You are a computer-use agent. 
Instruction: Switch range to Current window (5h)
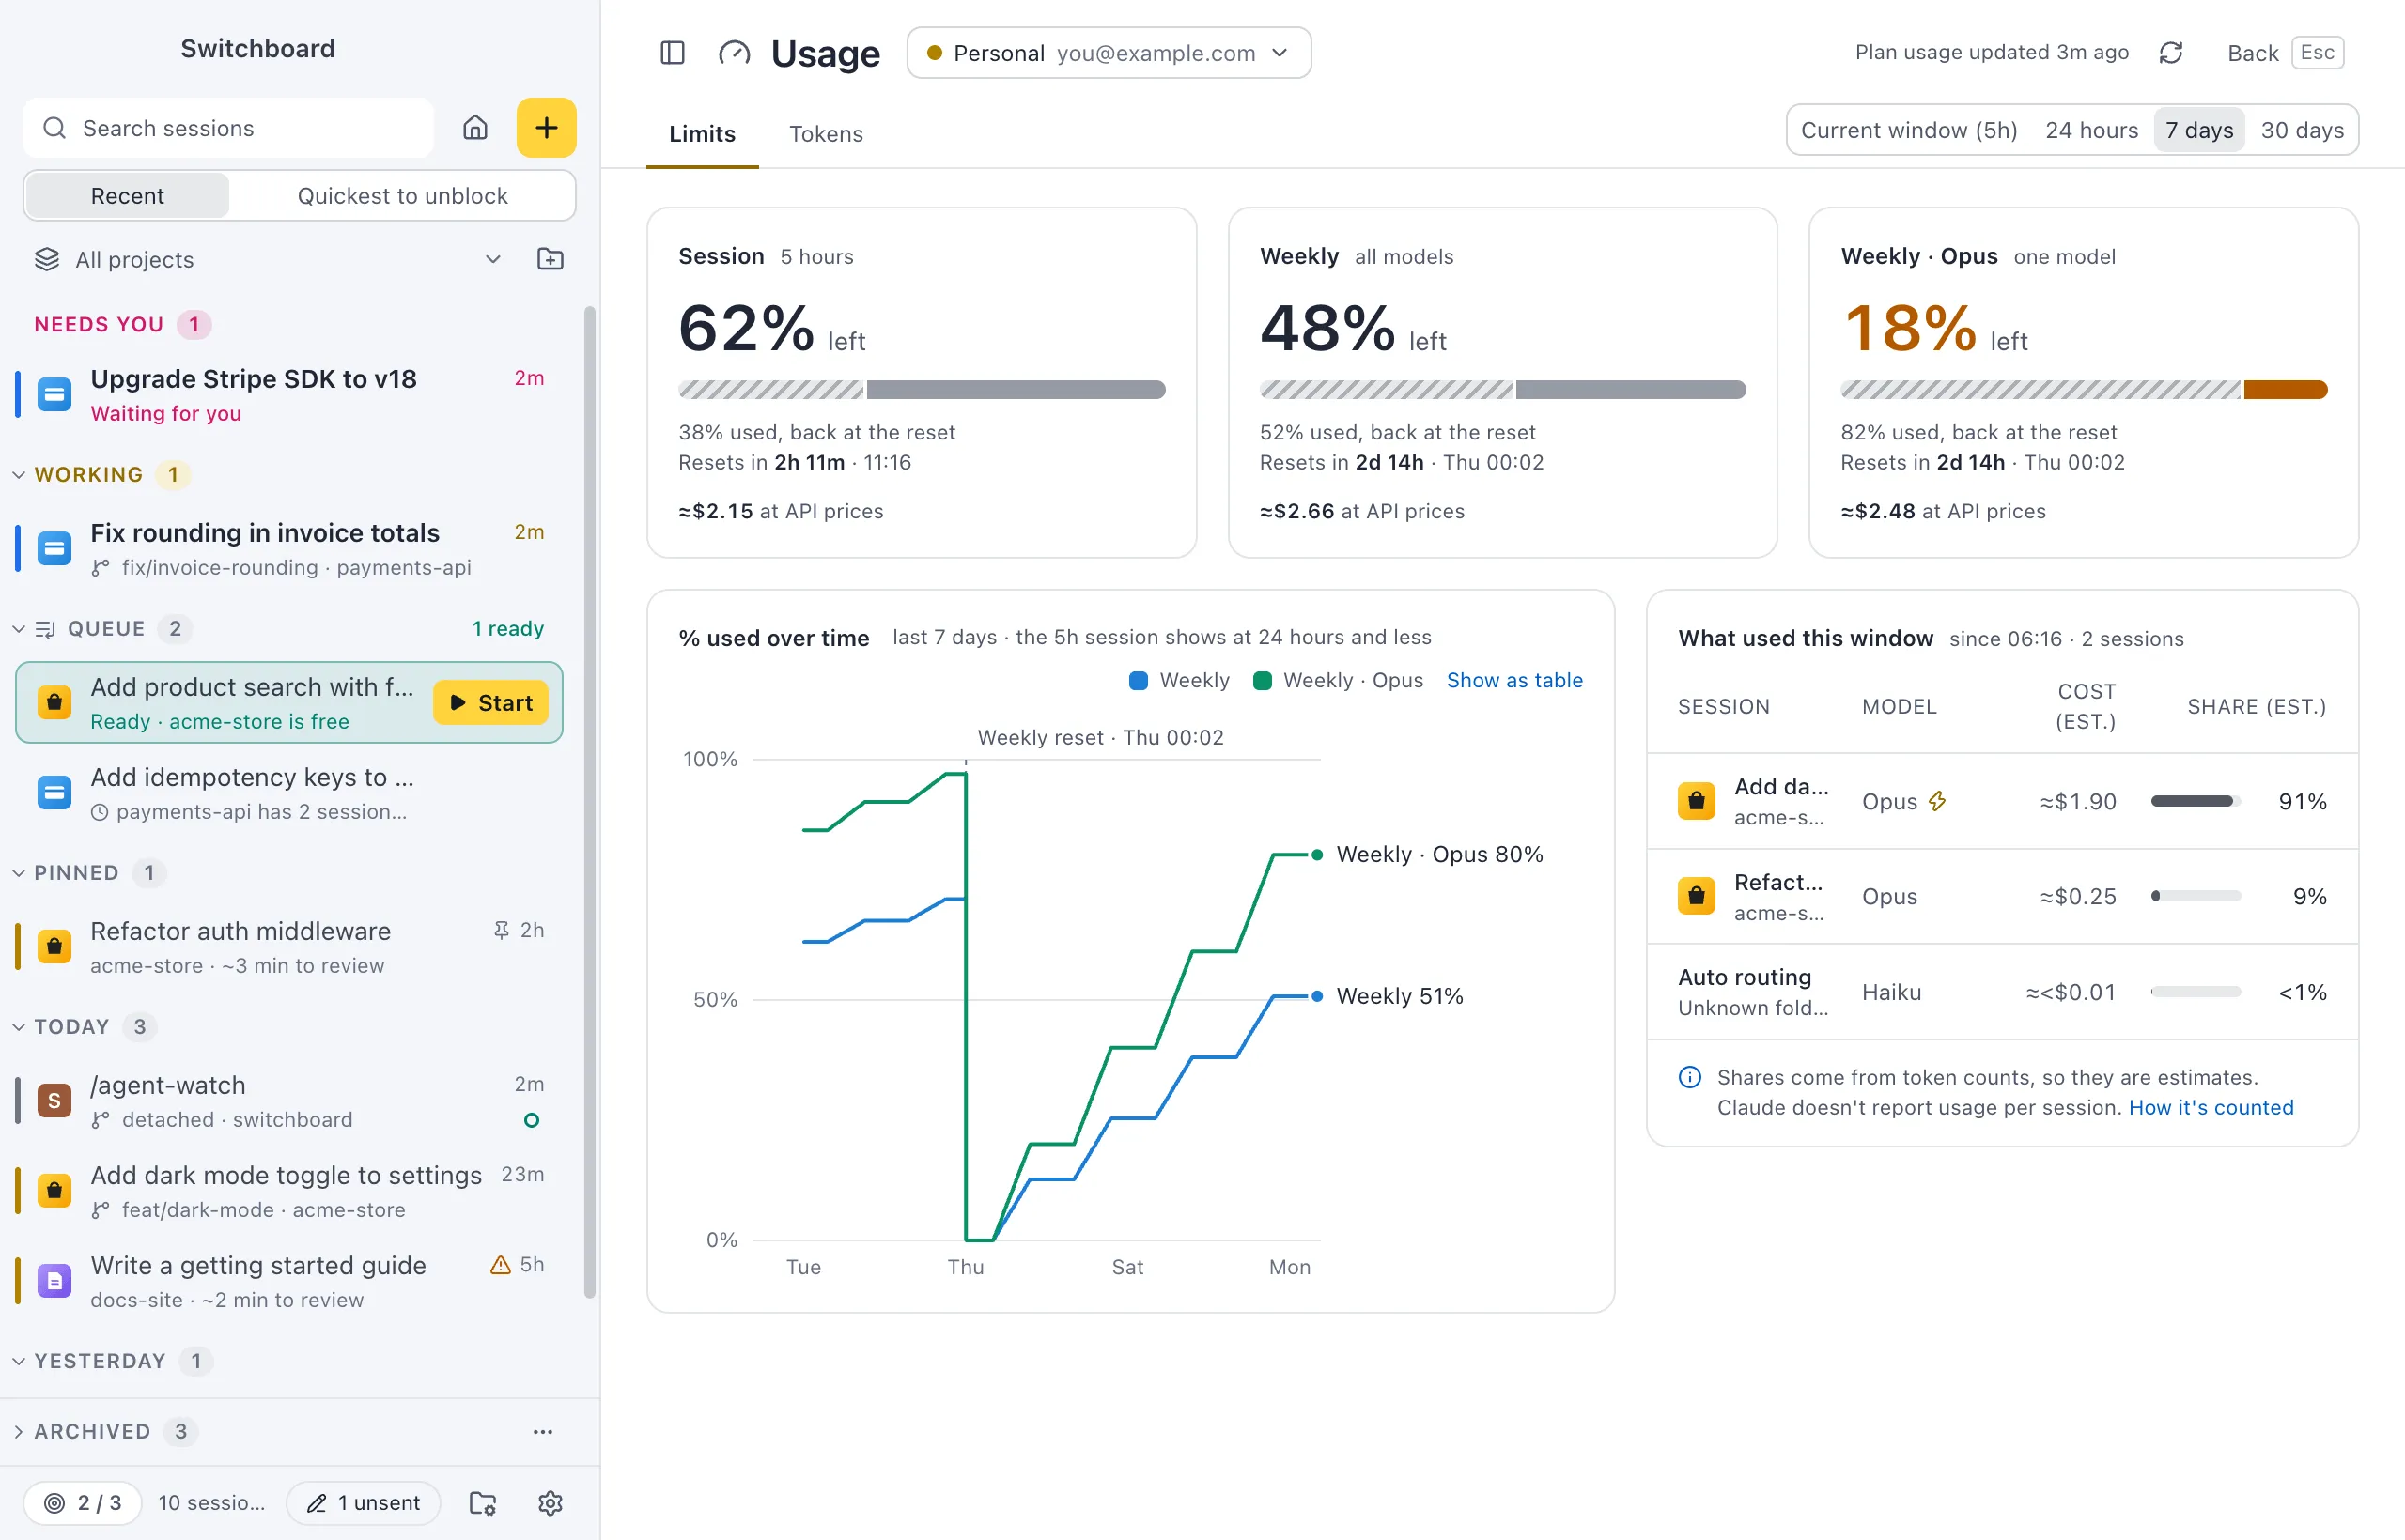[x=1909, y=130]
